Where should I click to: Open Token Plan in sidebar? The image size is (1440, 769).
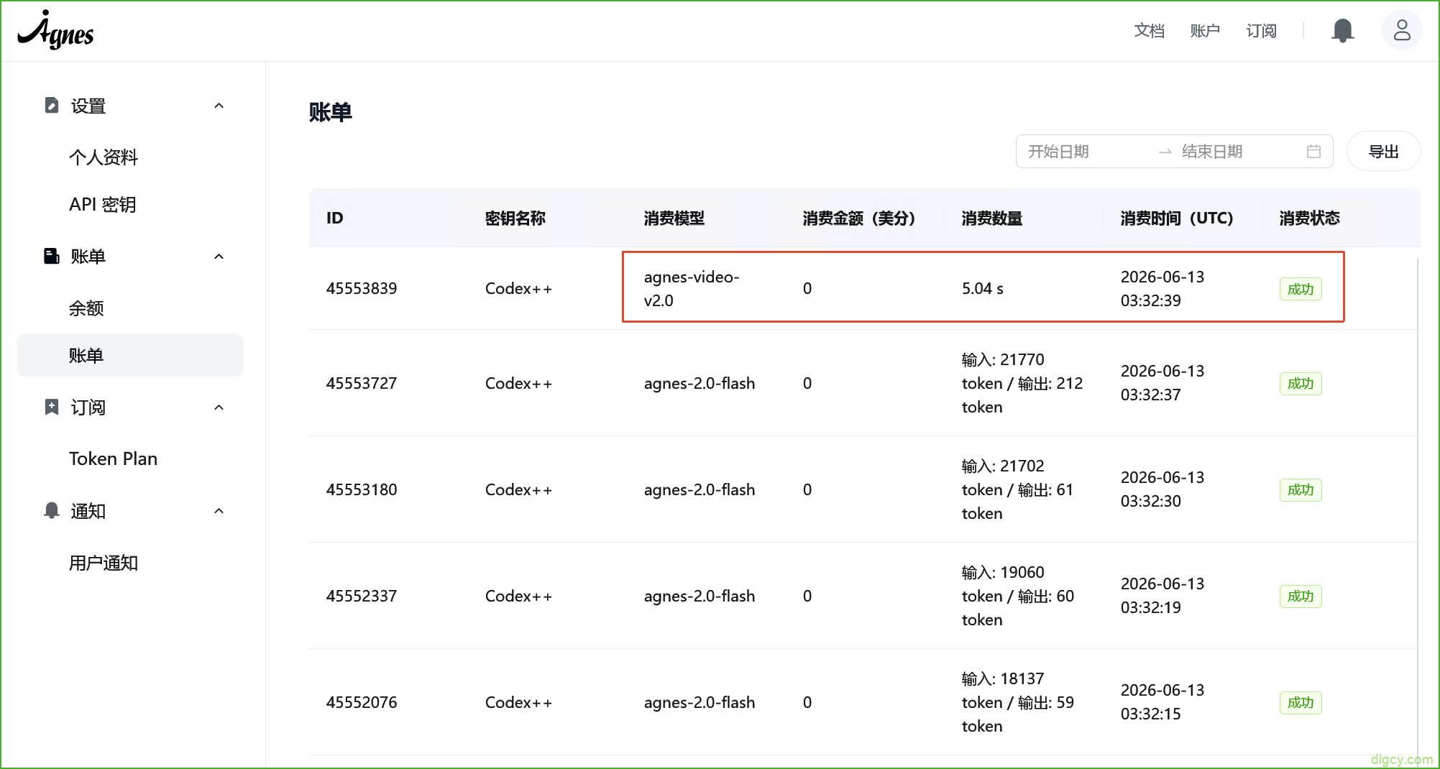113,459
